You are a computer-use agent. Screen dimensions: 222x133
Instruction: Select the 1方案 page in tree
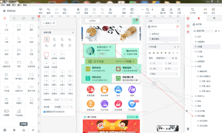coord(206,47)
